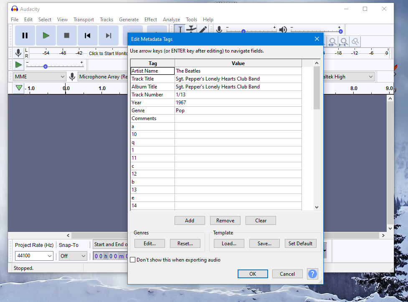Click the Comments value field
The width and height of the screenshot is (408, 302).
click(x=238, y=118)
